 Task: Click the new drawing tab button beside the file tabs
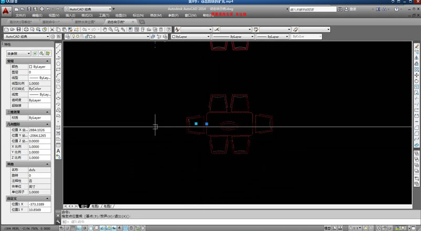click(142, 22)
